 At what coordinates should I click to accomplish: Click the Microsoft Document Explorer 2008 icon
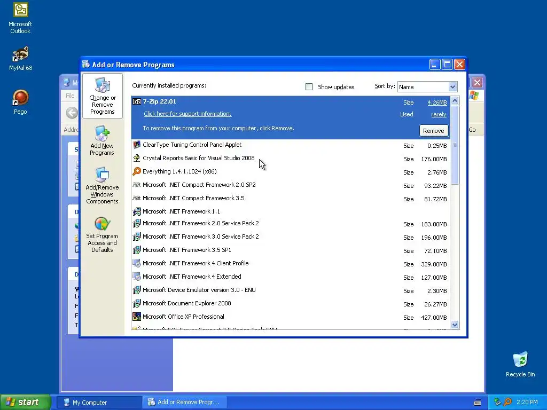tap(137, 303)
